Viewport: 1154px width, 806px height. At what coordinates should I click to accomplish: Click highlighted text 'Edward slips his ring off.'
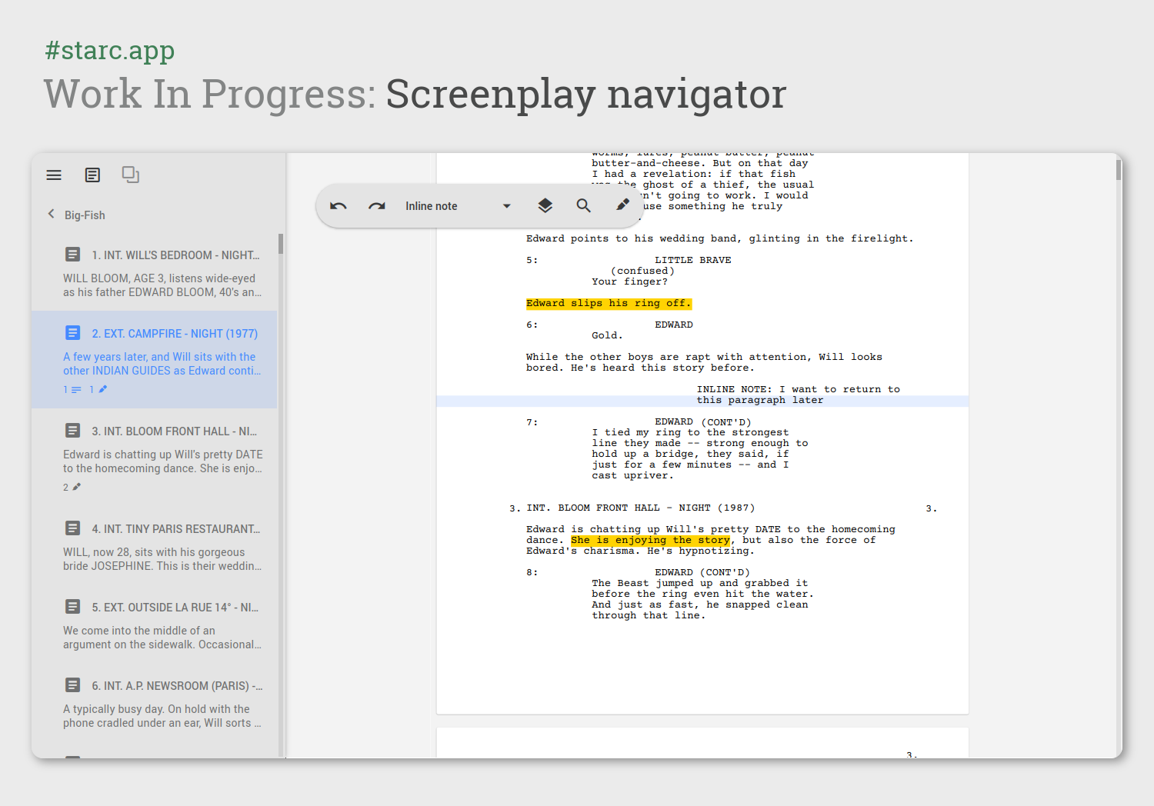609,303
